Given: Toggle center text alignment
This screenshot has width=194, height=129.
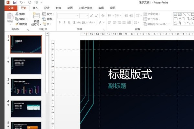Looking at the screenshot, I should 114,22.
